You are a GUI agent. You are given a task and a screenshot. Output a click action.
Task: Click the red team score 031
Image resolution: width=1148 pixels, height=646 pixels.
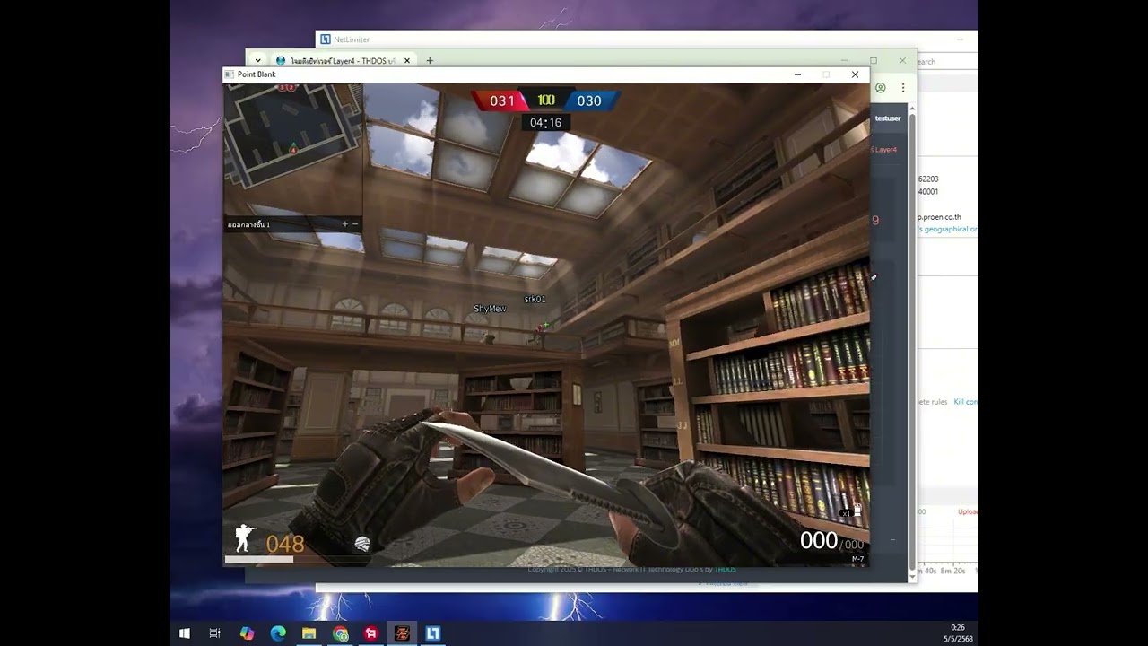(502, 101)
